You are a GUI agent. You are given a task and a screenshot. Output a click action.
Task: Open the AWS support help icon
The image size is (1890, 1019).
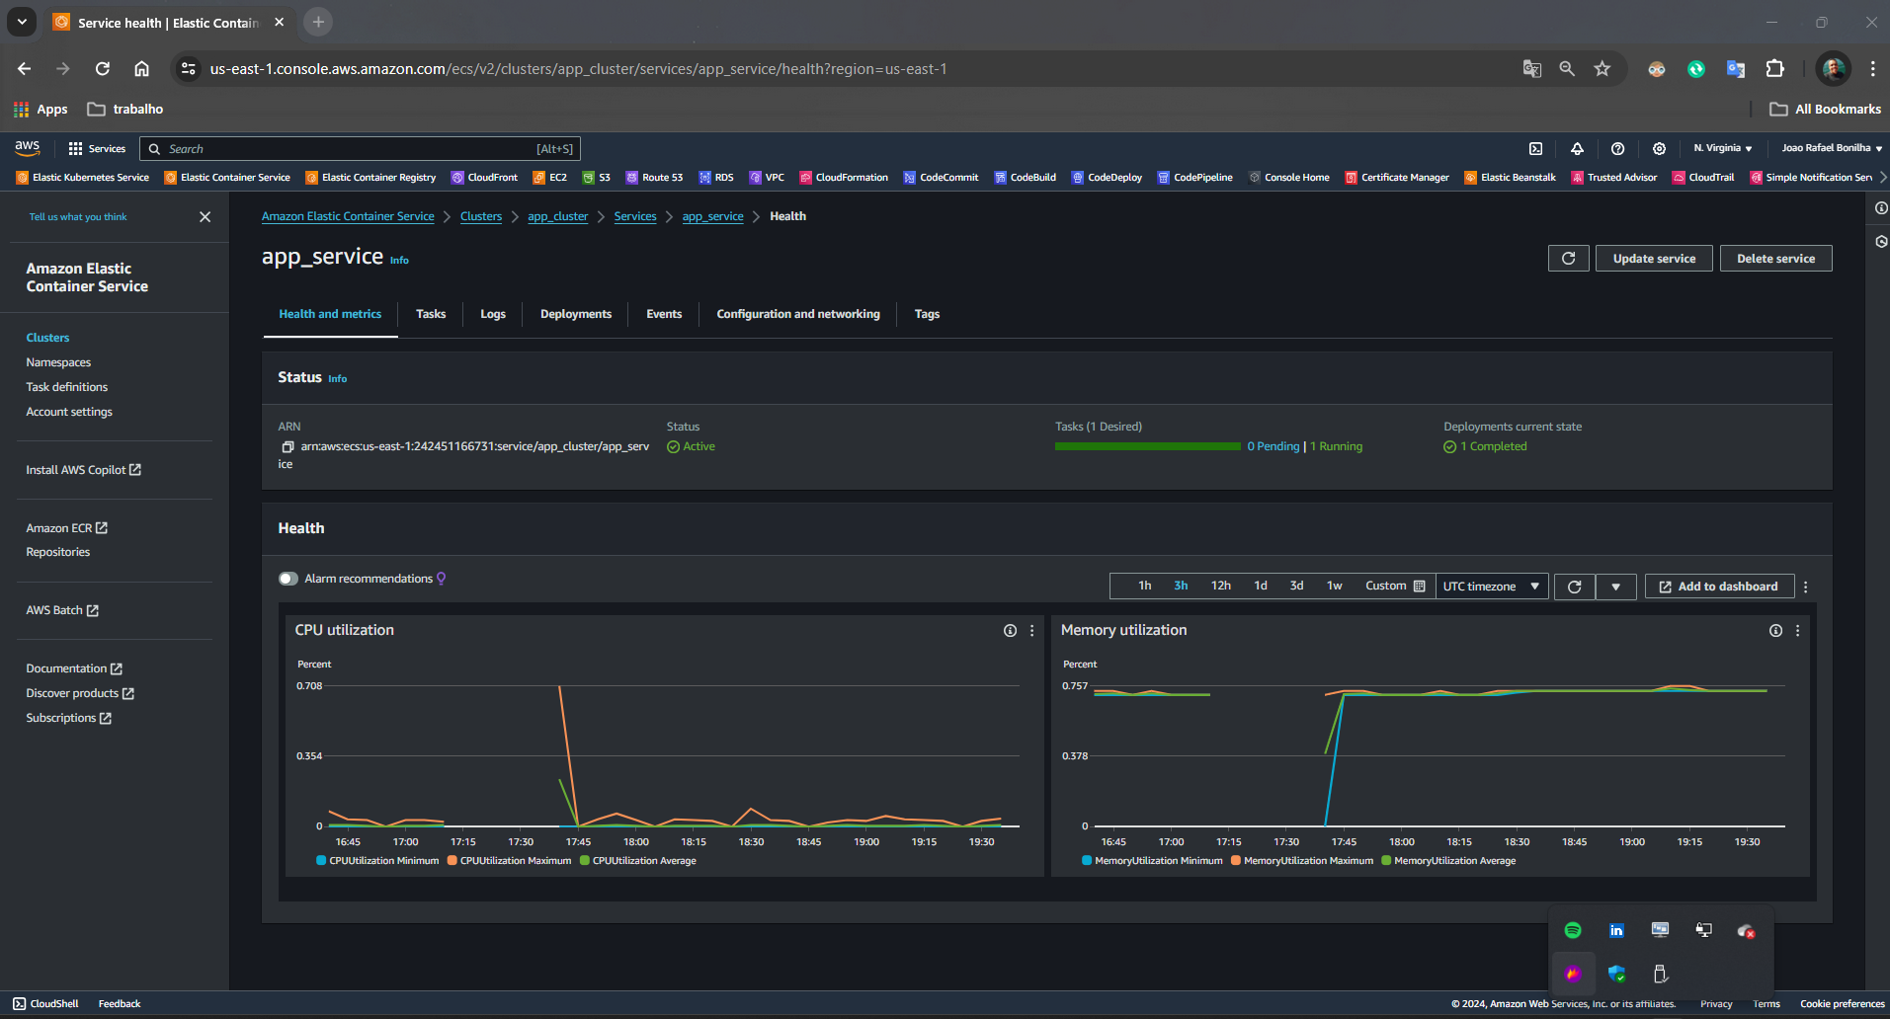click(1617, 148)
